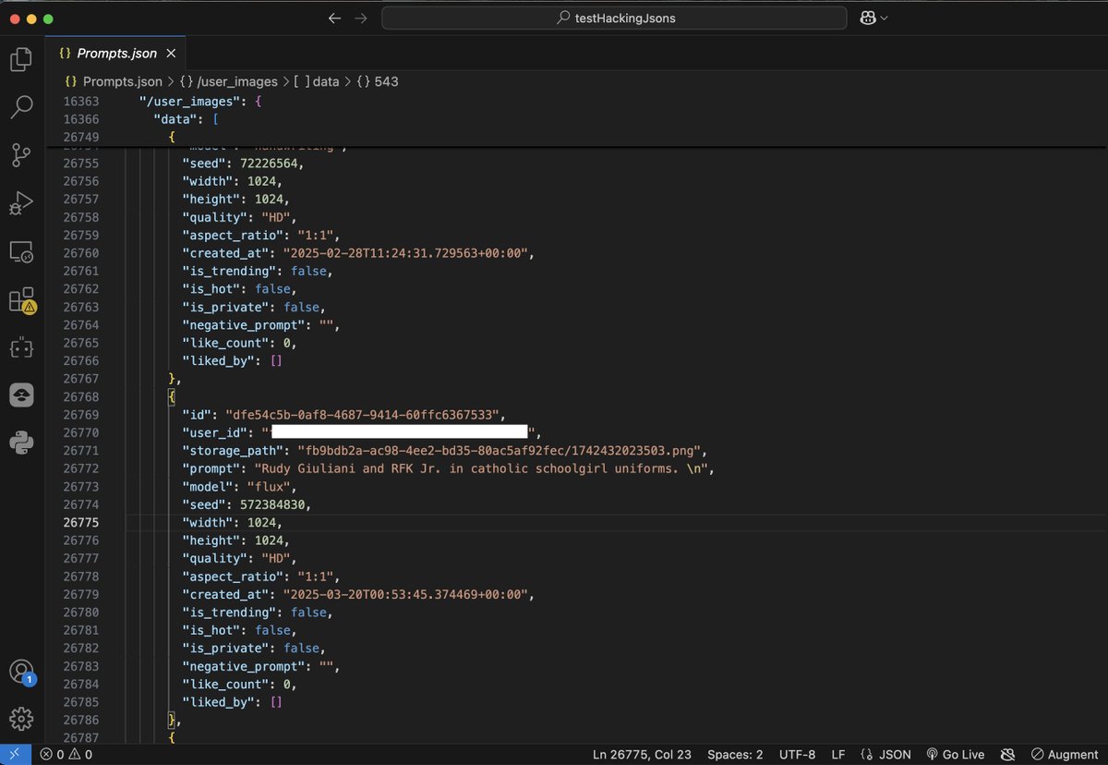
Task: Change the UTF-8 encoding
Action: pos(798,755)
